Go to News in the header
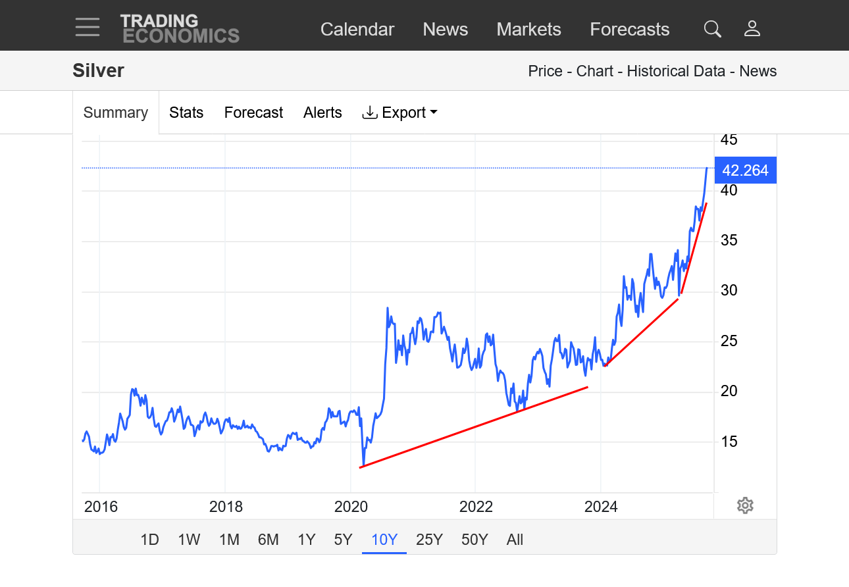 click(x=446, y=30)
